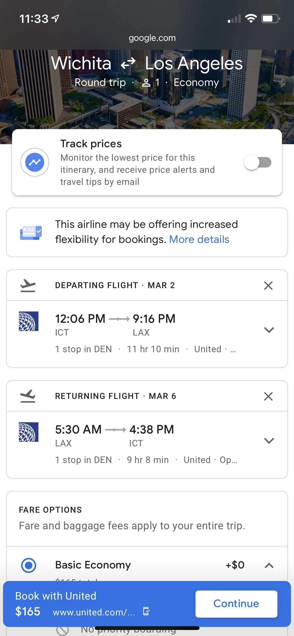Remove the departing flight Mar 2
This screenshot has height=636, width=294.
(268, 285)
